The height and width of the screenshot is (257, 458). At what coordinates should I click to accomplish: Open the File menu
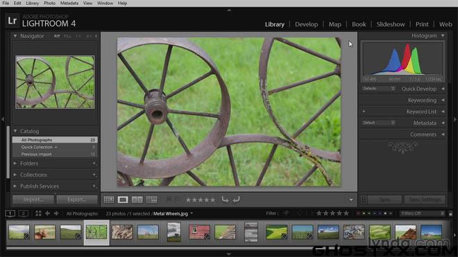pos(6,3)
